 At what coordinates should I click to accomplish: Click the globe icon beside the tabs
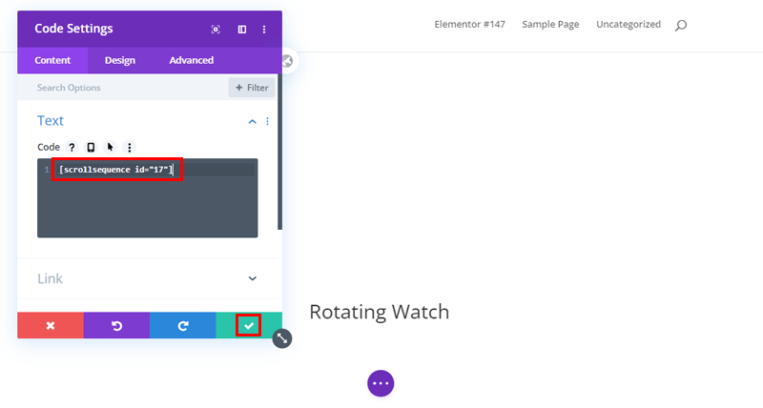pyautogui.click(x=288, y=61)
